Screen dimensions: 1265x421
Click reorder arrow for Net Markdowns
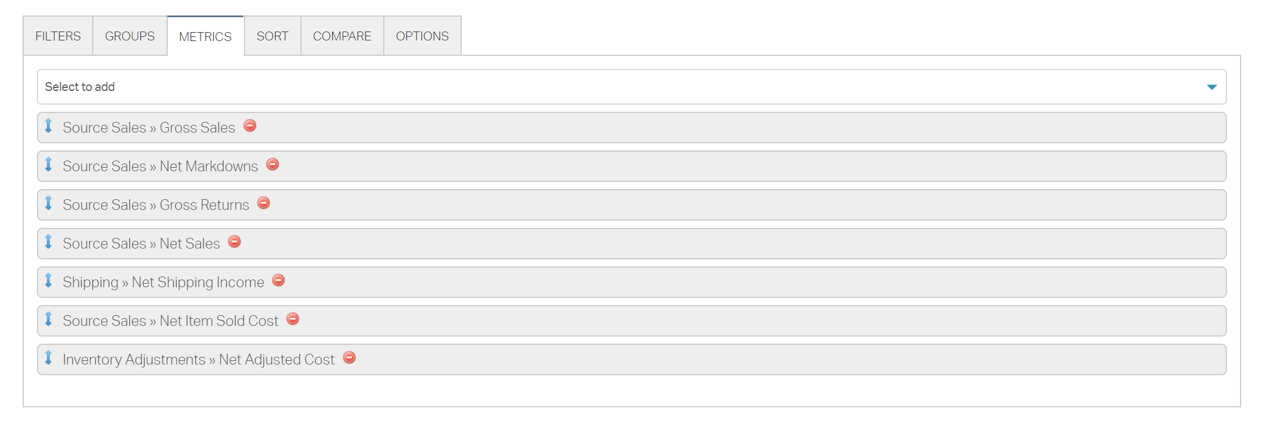pos(49,165)
